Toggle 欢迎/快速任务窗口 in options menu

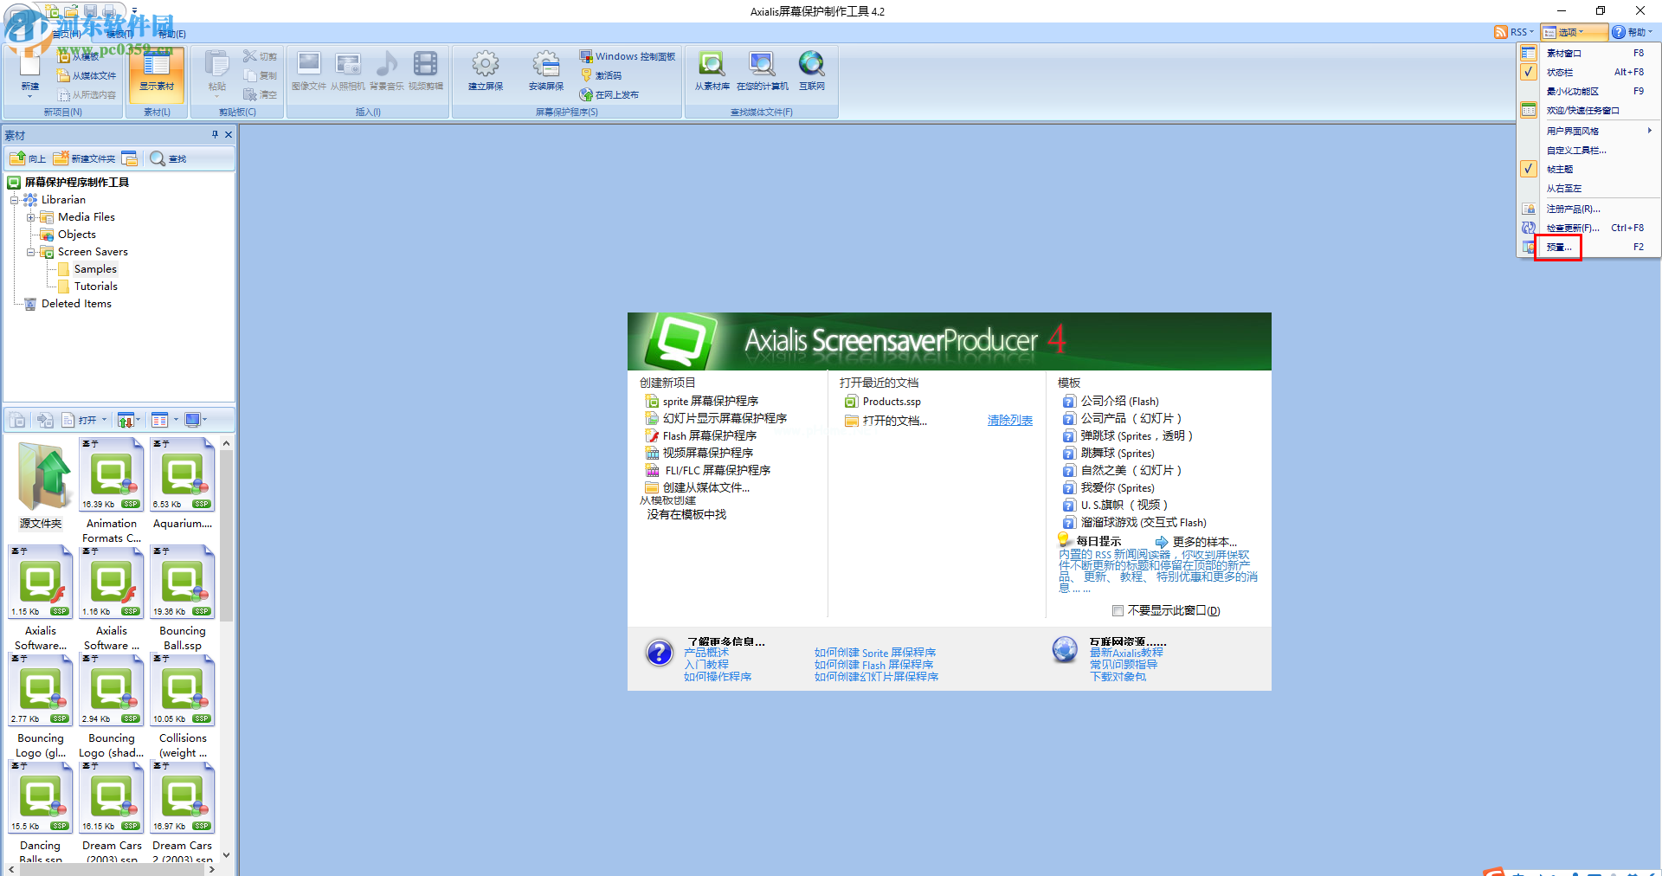pos(1588,110)
